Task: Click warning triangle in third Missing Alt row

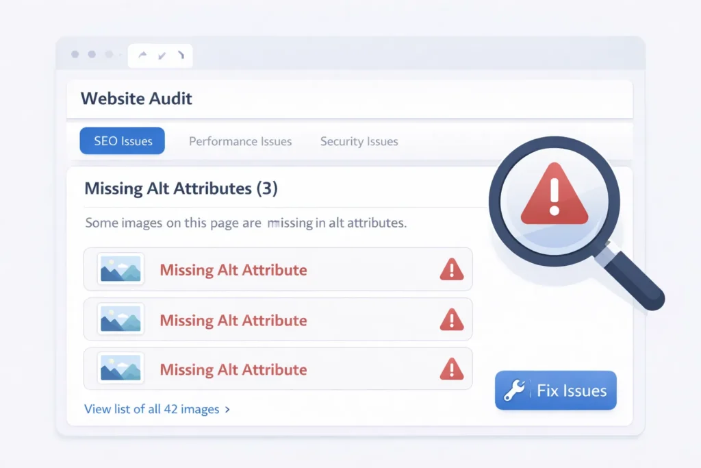Action: [451, 369]
